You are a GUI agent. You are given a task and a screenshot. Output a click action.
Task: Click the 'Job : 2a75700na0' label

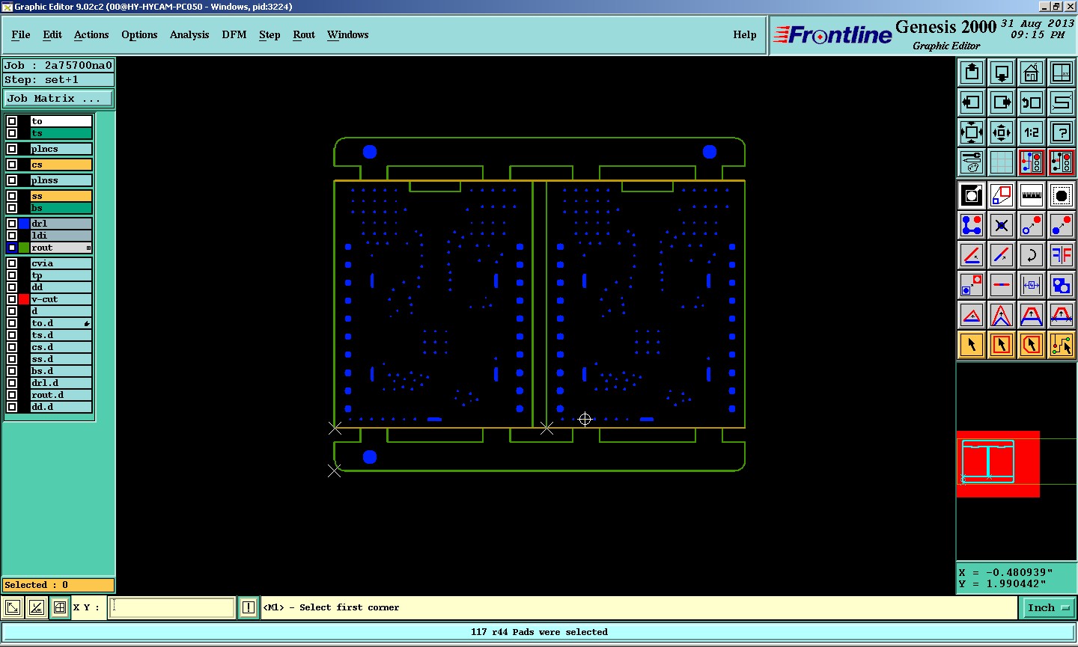coord(58,65)
